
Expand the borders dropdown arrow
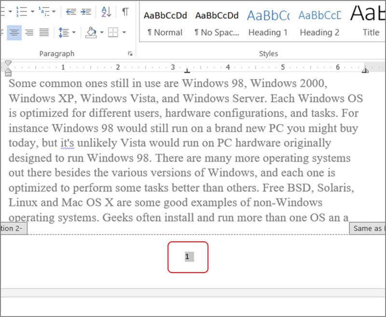click(124, 32)
